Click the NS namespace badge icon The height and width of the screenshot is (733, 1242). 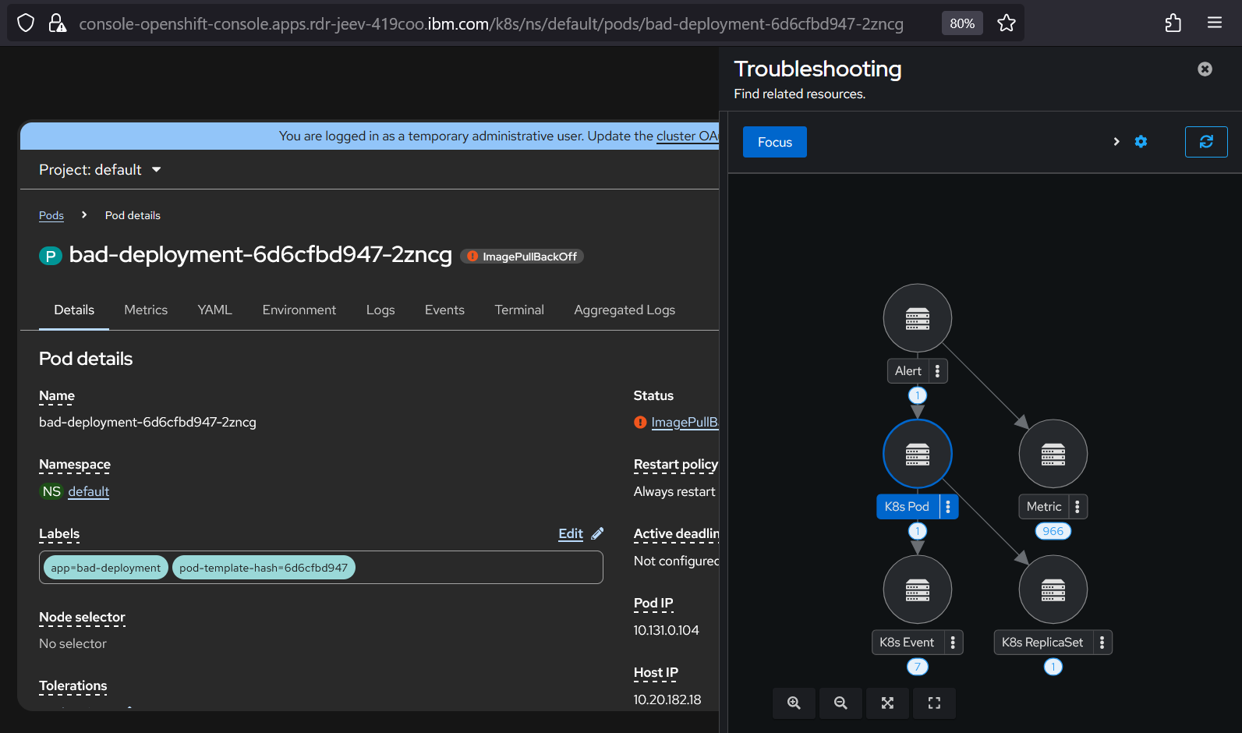click(x=51, y=491)
